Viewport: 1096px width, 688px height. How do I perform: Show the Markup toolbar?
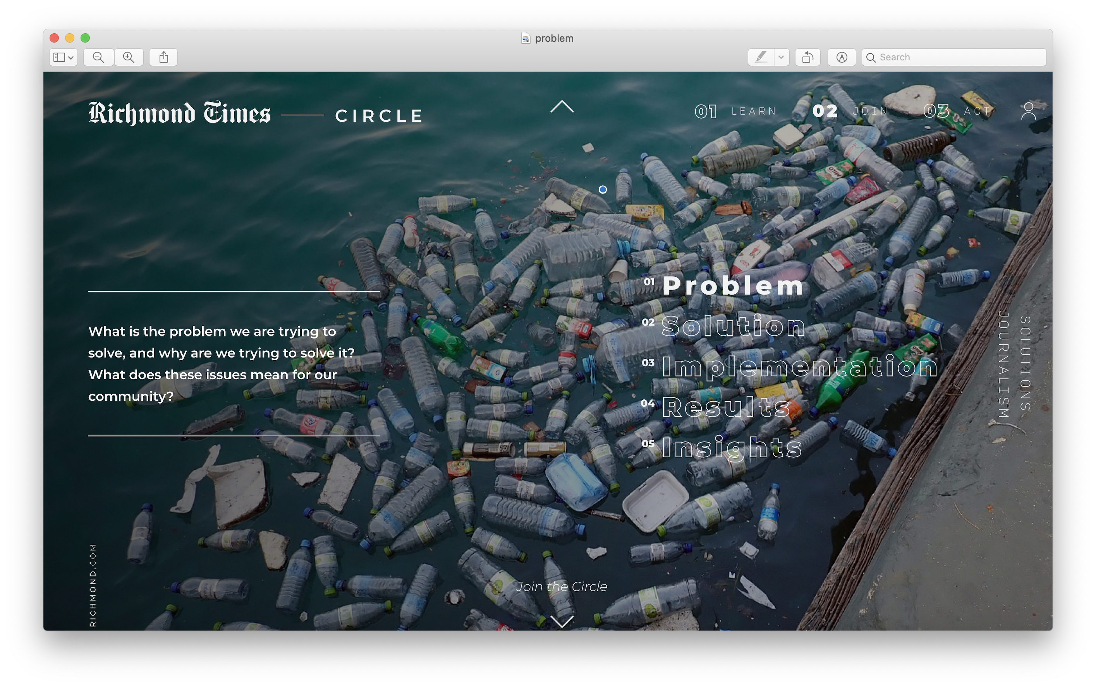[x=842, y=57]
